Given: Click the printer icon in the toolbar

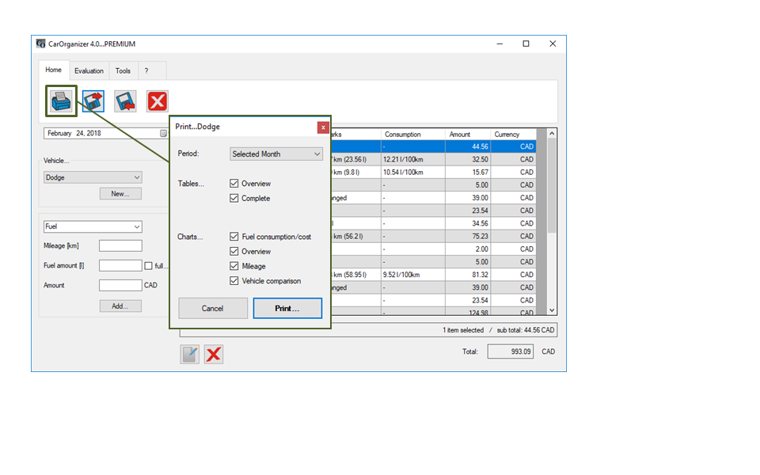Looking at the screenshot, I should (x=61, y=101).
